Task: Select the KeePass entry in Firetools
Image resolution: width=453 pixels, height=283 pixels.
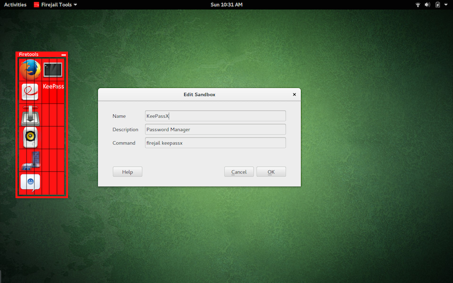Action: coord(53,86)
